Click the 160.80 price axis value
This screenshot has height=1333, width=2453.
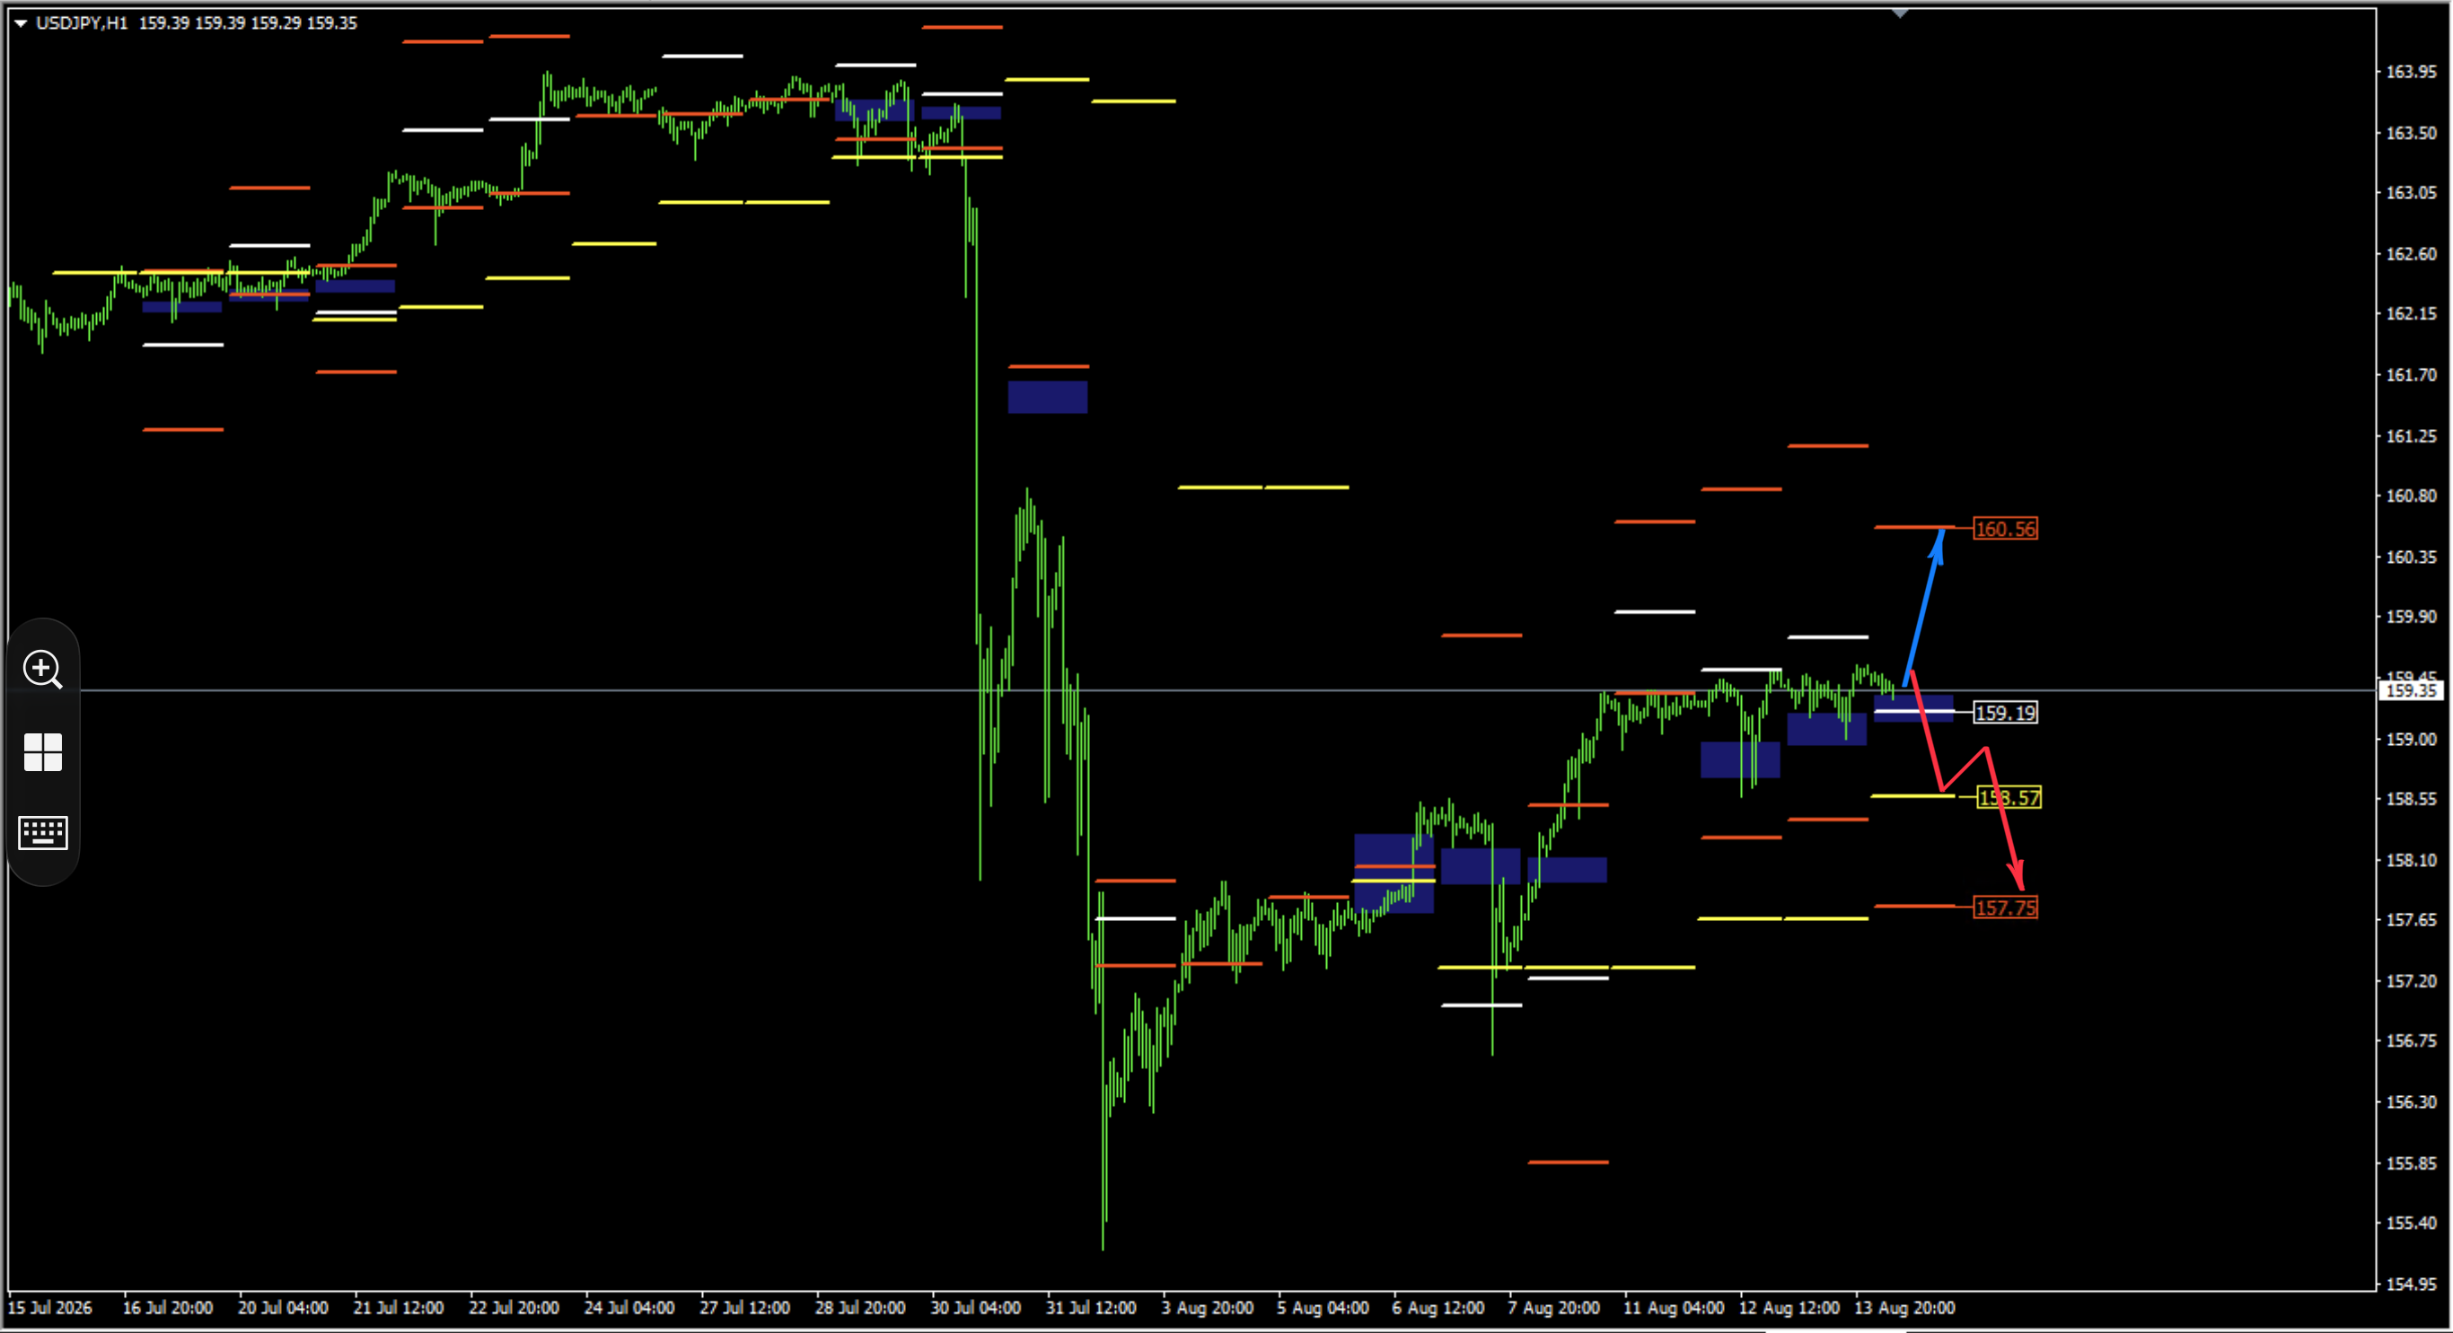[x=2411, y=496]
